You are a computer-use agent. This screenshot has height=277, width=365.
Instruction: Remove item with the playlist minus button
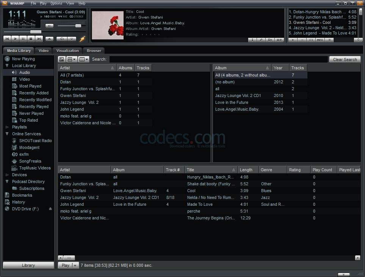pyautogui.click(x=302, y=40)
